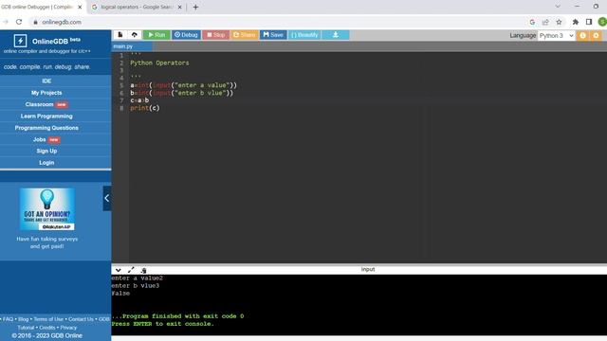Click the Google icon in address bar
The image size is (607, 341).
(x=532, y=22)
